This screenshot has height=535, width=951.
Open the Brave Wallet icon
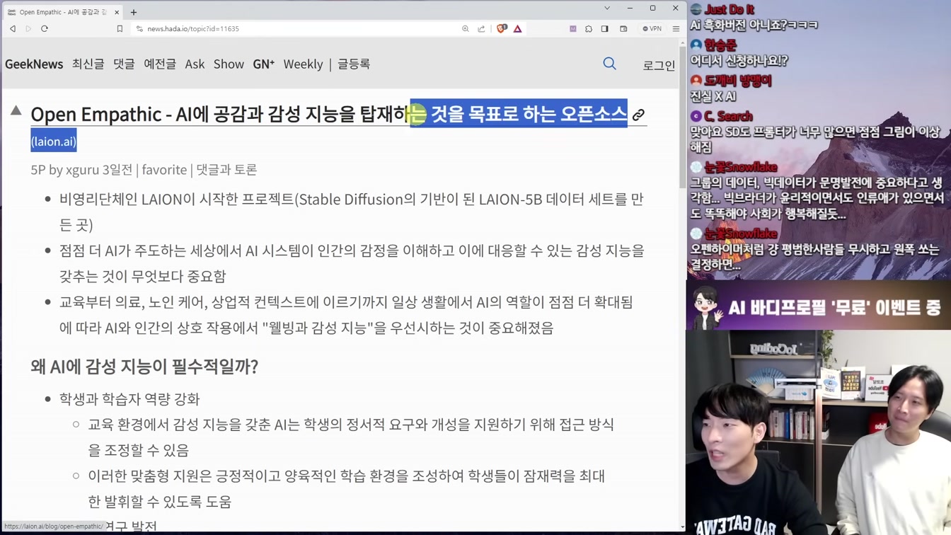point(623,29)
